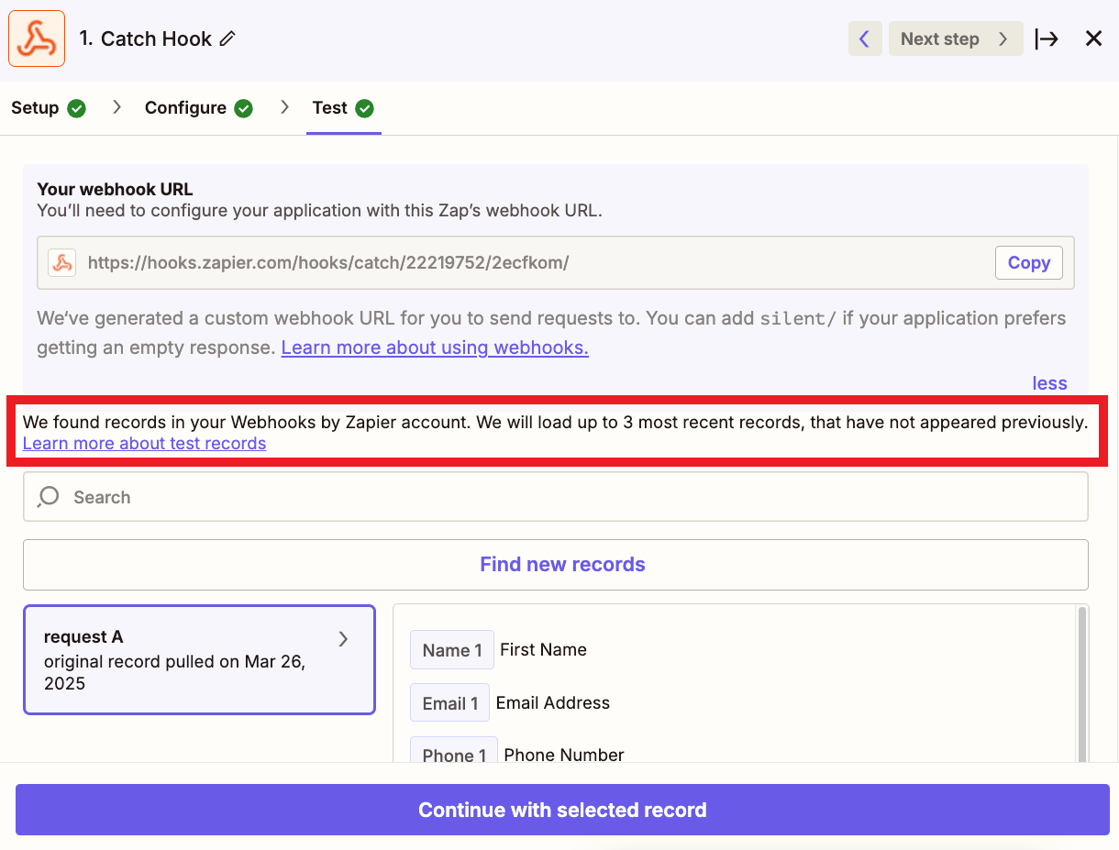The height and width of the screenshot is (850, 1119).
Task: Click the Your webhook URL heading
Action: pyautogui.click(x=115, y=190)
